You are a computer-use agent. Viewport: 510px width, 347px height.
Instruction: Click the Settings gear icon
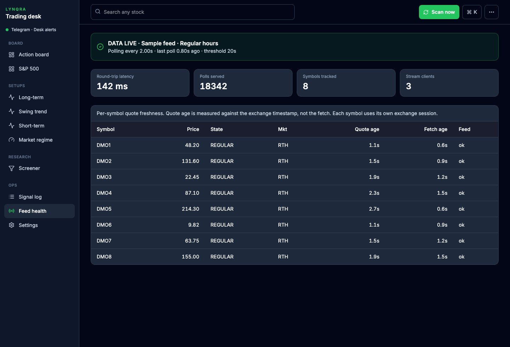tap(11, 225)
